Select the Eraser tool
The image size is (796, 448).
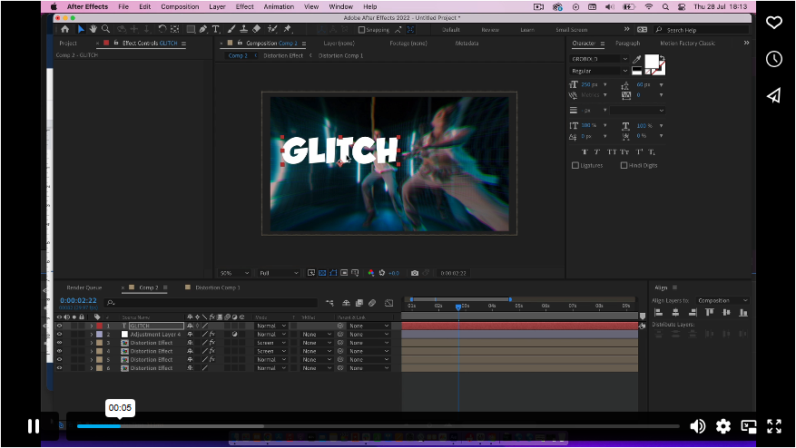point(256,29)
